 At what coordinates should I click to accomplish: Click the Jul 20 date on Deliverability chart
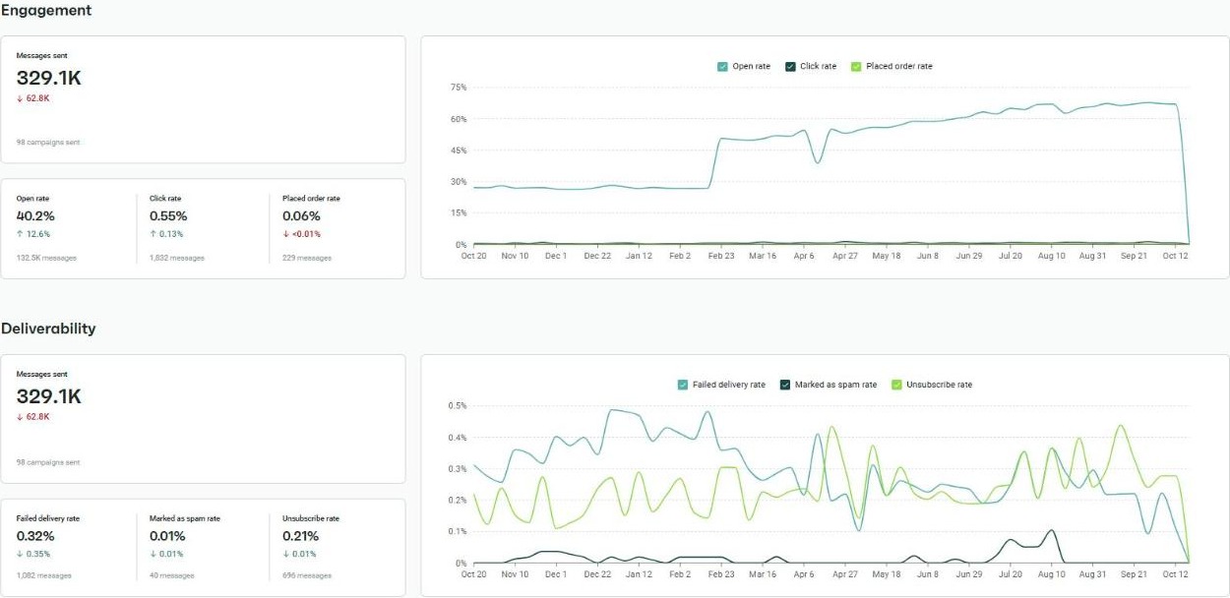pyautogui.click(x=1011, y=574)
